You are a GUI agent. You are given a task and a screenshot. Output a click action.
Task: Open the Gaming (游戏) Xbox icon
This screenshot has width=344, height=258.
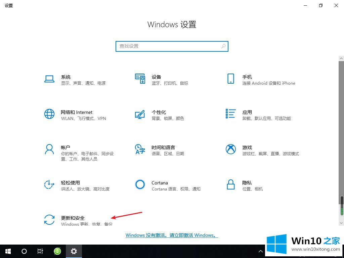pos(230,149)
